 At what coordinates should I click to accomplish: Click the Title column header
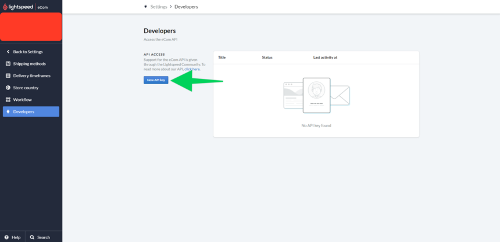222,57
